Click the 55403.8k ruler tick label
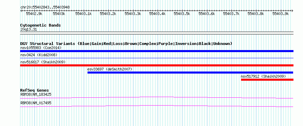This screenshot has width=303, height=126. [256, 14]
